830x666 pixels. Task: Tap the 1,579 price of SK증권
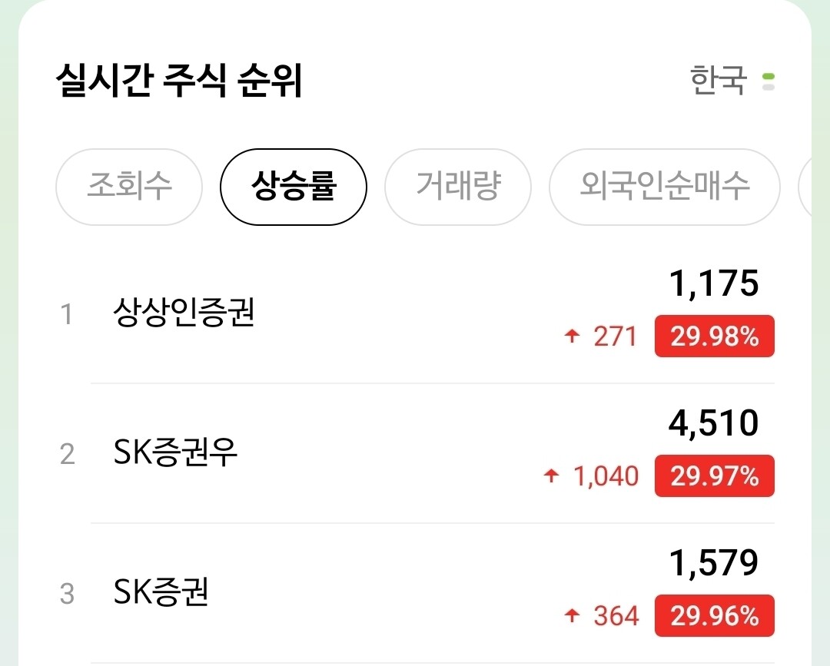[x=714, y=564]
